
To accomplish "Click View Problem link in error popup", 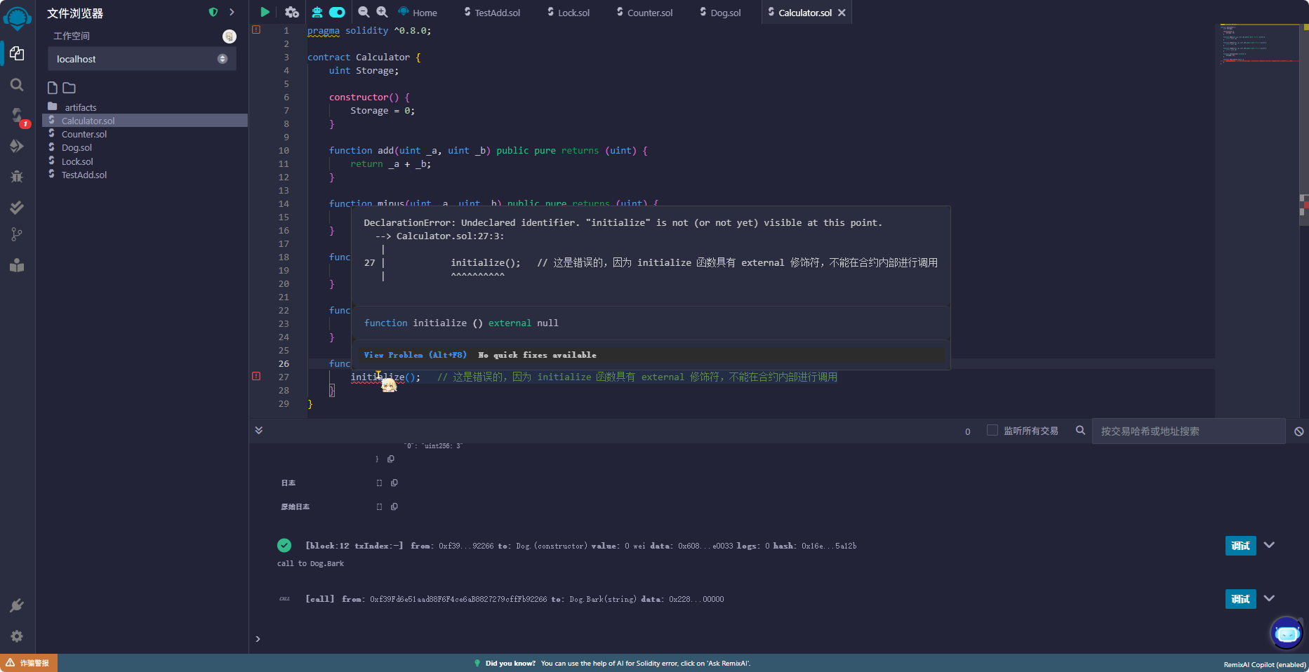I will pos(414,355).
